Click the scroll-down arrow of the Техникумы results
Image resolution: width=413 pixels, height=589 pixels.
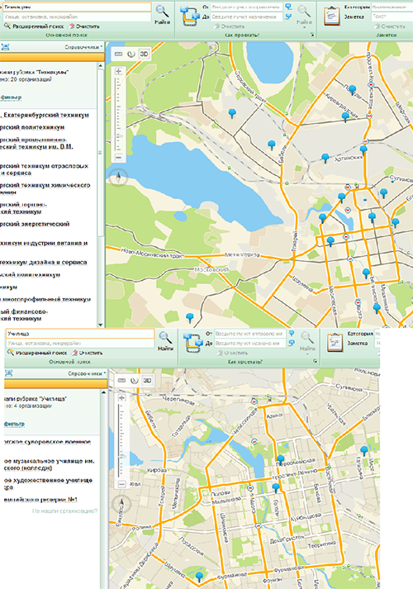click(100, 324)
